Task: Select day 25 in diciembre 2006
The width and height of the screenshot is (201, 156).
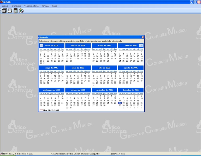Action: point(120,105)
